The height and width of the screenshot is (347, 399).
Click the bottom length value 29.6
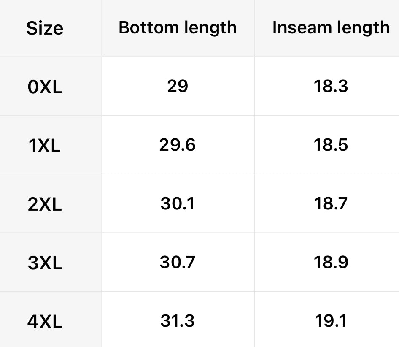coord(178,145)
